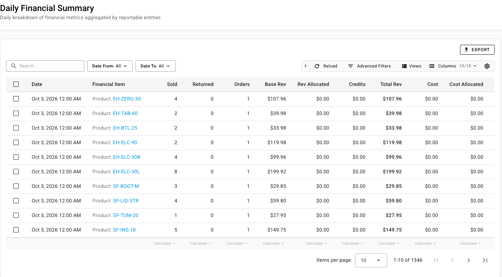
Task: Click the Returned column header
Action: click(x=203, y=84)
